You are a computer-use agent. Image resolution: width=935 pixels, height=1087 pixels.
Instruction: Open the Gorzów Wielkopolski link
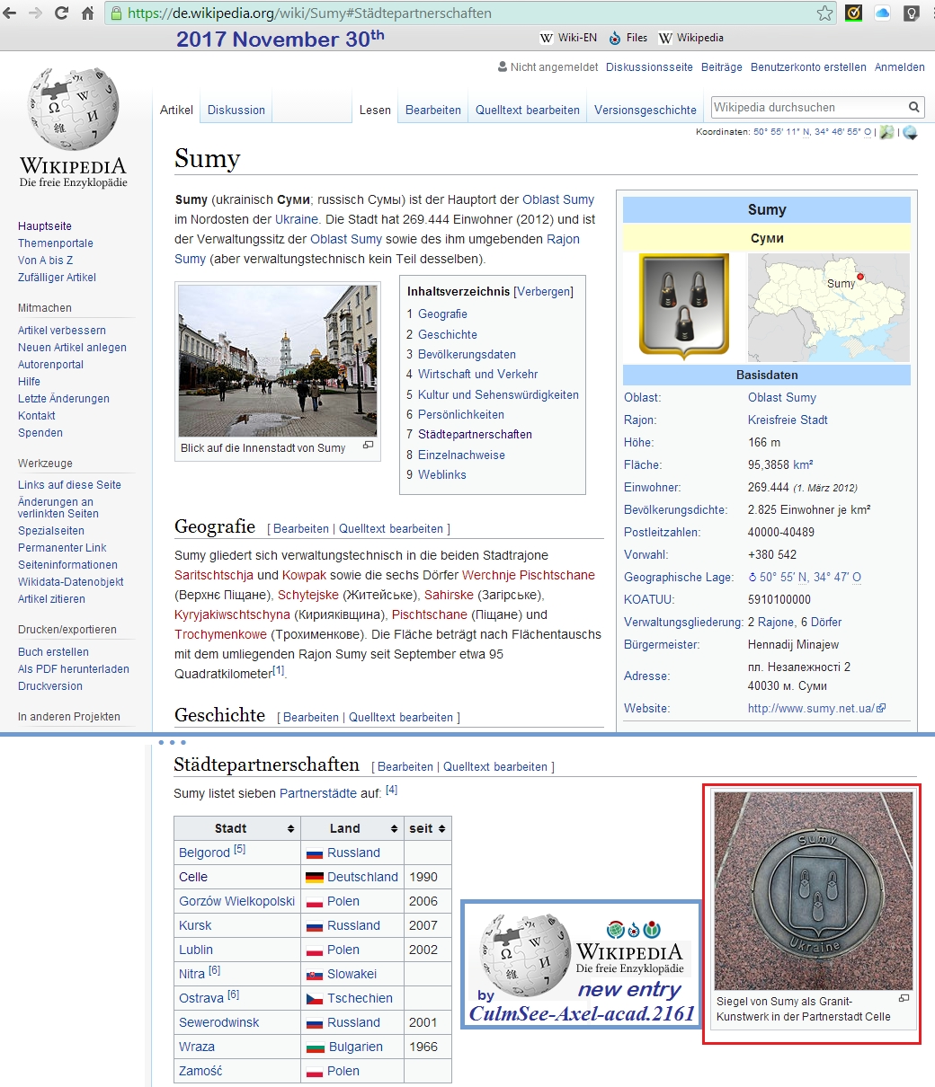pyautogui.click(x=236, y=901)
